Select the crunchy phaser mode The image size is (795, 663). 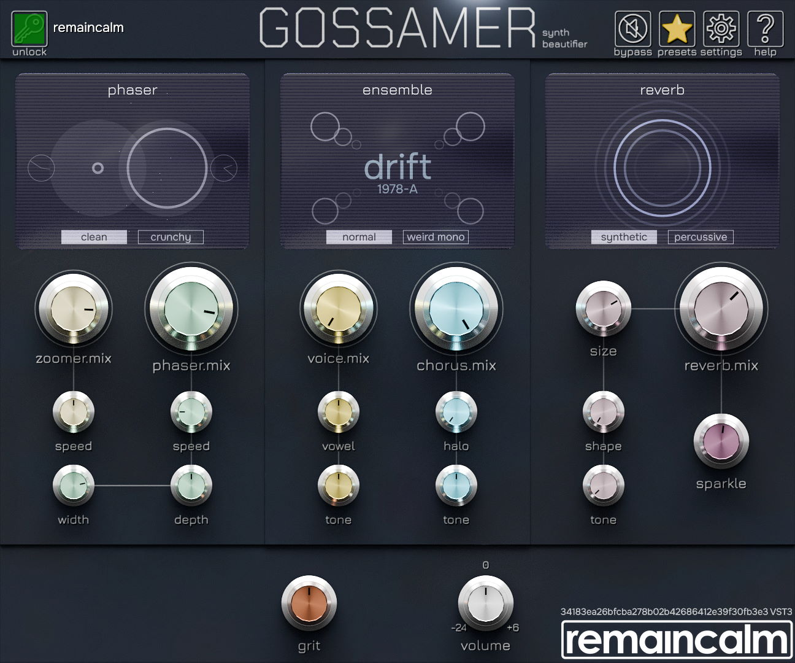[x=171, y=237]
